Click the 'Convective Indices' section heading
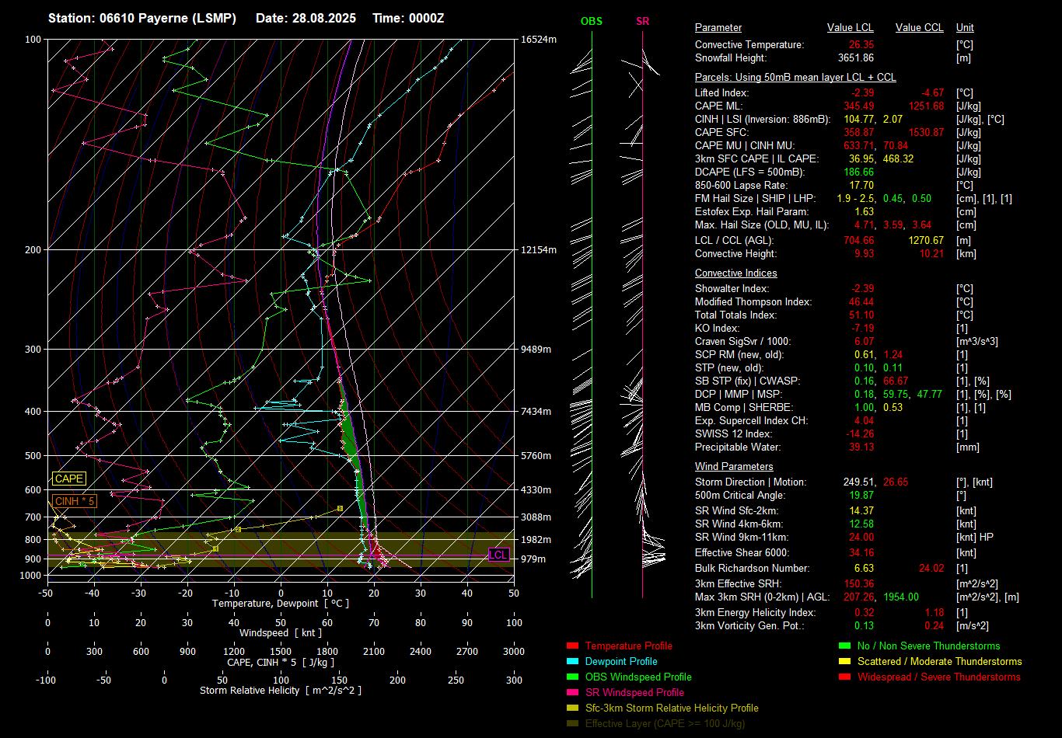Image resolution: width=1062 pixels, height=738 pixels. [x=736, y=273]
